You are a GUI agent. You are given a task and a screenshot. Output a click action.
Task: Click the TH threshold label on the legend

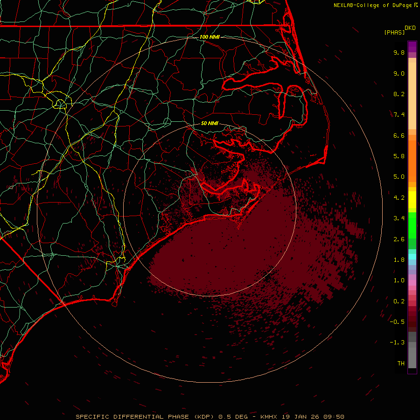(x=401, y=364)
